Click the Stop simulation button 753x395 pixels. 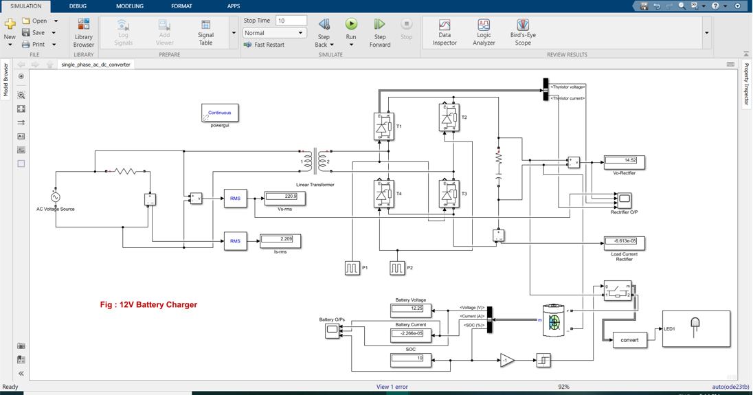coord(406,29)
